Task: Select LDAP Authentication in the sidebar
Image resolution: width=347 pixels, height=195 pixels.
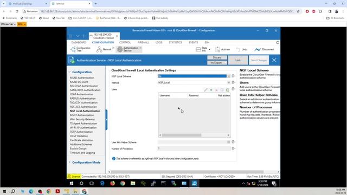Action: coord(81,94)
